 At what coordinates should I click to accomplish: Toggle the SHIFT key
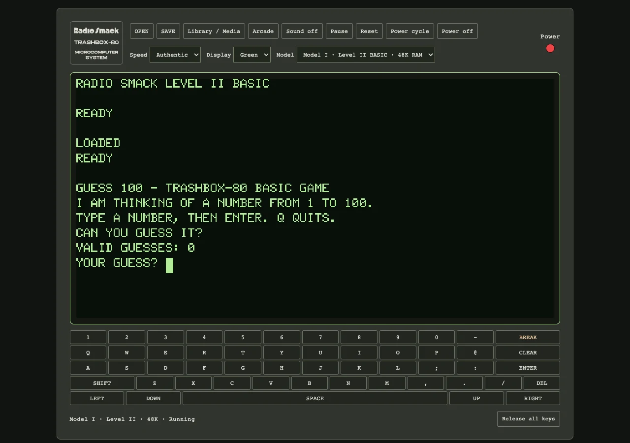click(x=102, y=383)
